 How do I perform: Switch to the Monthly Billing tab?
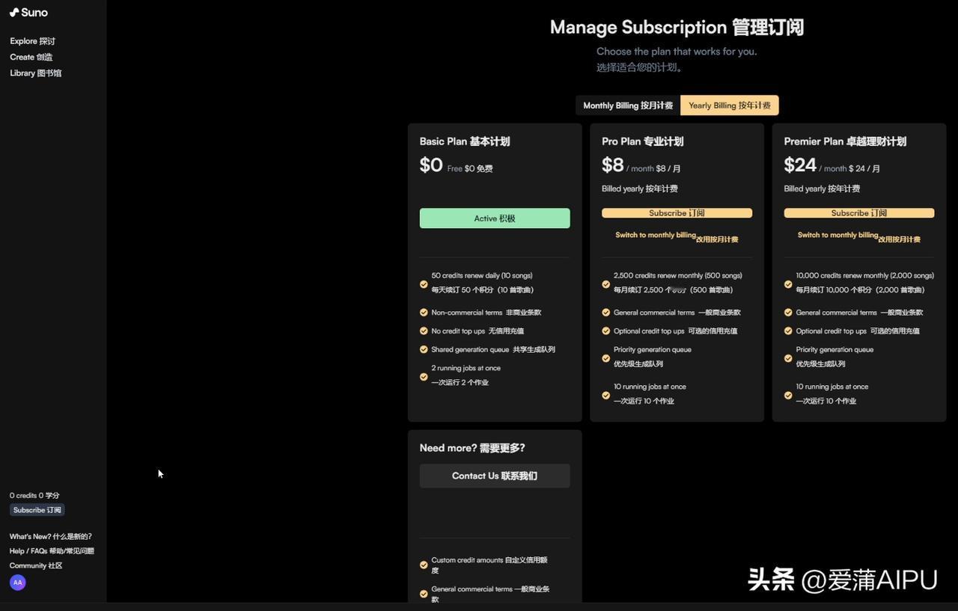pyautogui.click(x=628, y=105)
